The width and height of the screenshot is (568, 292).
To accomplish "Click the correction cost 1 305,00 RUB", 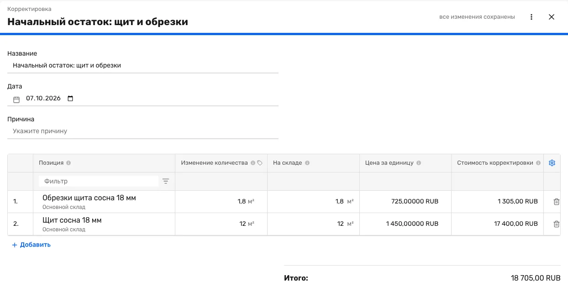I will point(518,202).
